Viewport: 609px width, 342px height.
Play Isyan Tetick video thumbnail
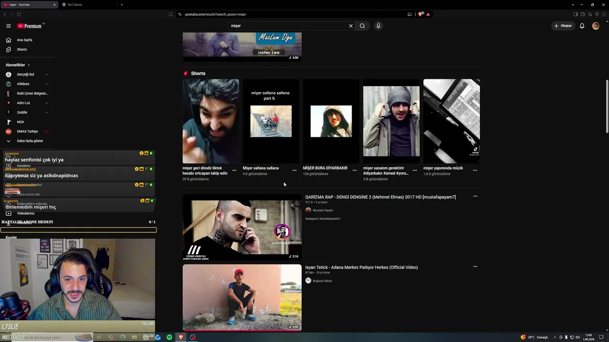[242, 297]
